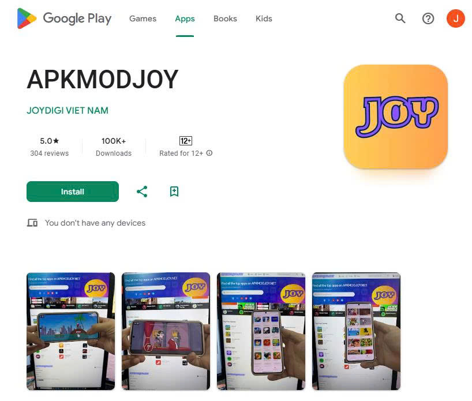Open first screenshot with landscape game phone
Viewport: 472px width, 401px height.
point(71,331)
